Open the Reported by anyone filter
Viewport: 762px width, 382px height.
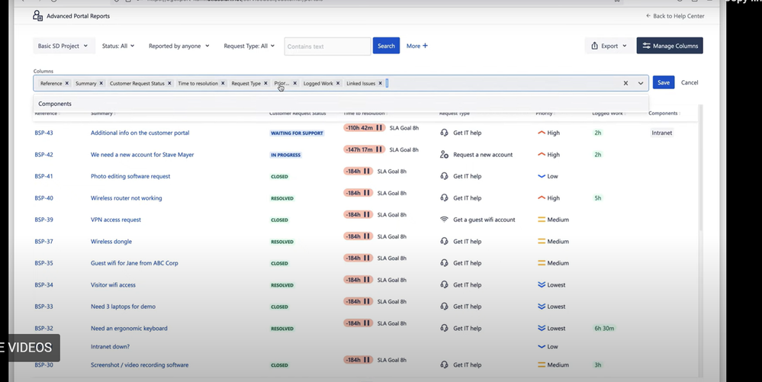[x=178, y=46]
